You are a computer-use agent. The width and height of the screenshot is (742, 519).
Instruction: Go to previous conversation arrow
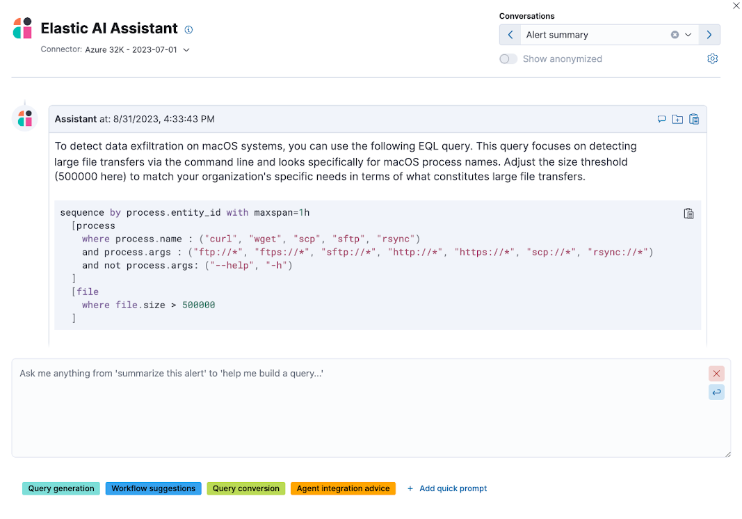tap(510, 35)
